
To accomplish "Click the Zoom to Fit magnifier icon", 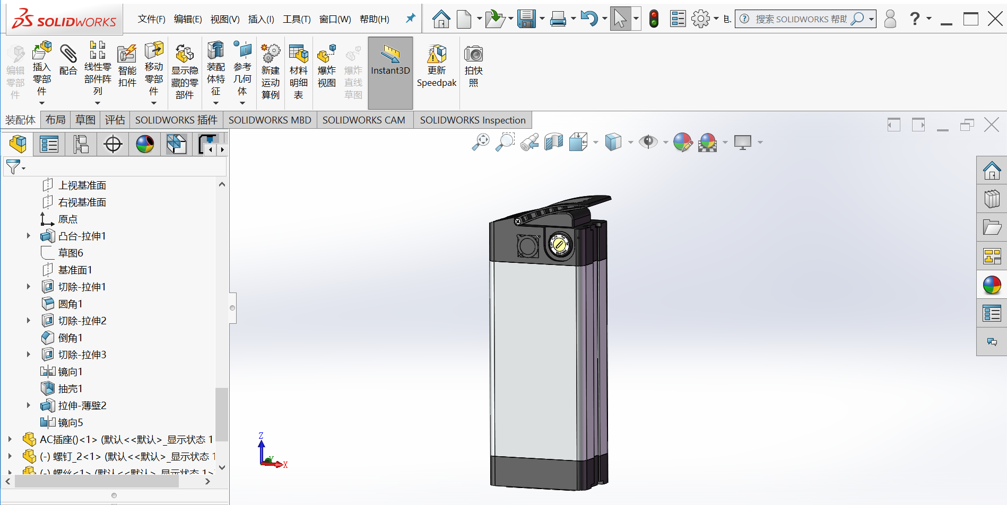I will (x=481, y=142).
